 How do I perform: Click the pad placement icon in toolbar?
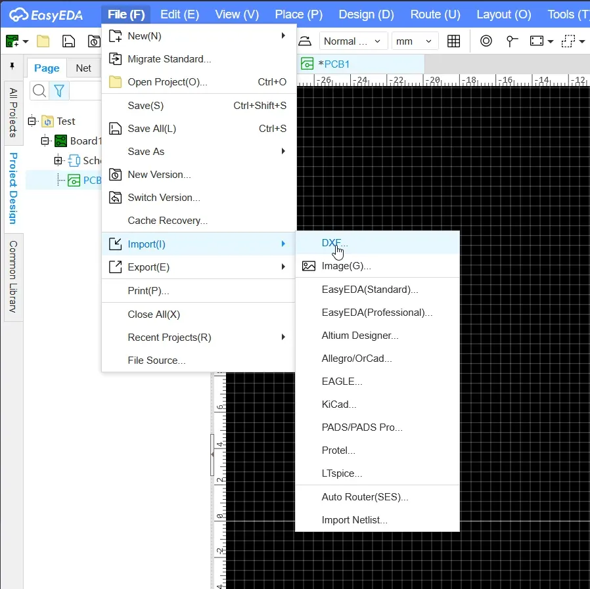[512, 41]
